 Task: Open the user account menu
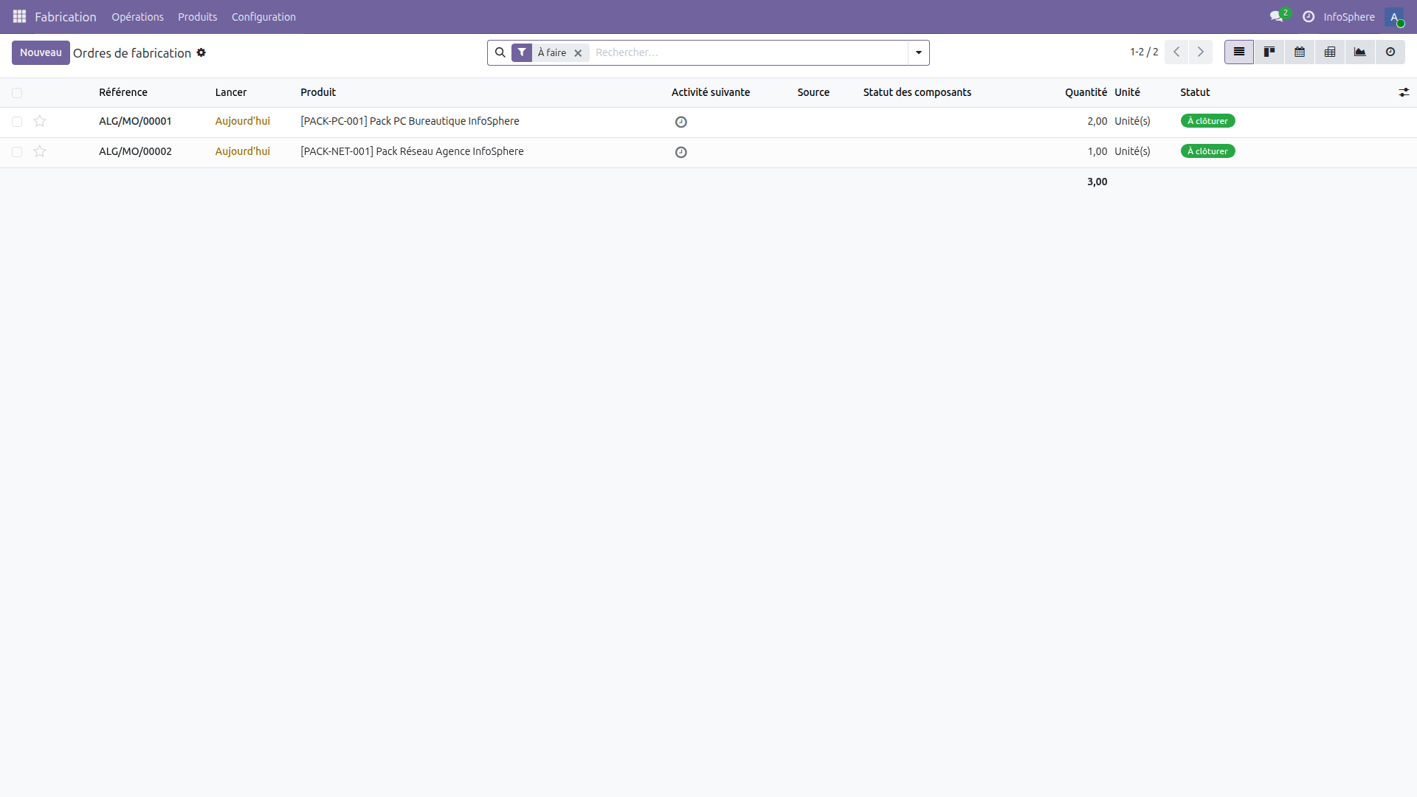point(1396,16)
